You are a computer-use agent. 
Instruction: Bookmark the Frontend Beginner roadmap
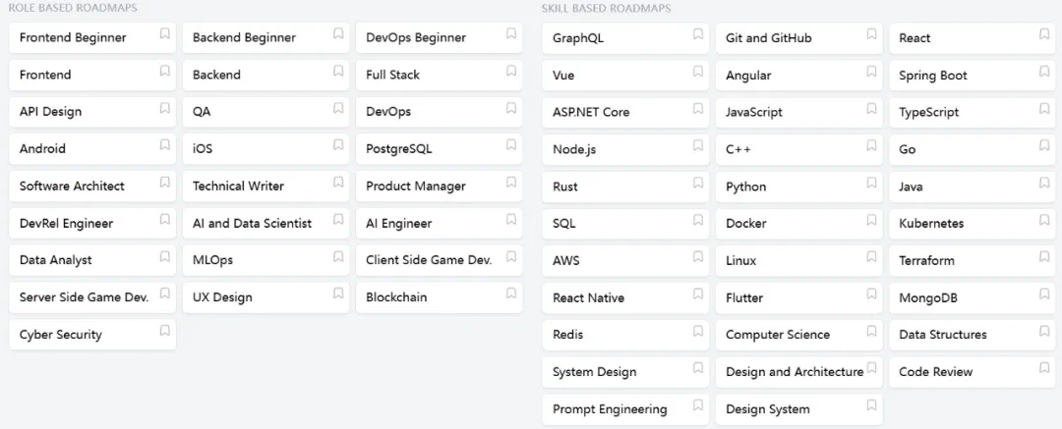[x=165, y=34]
